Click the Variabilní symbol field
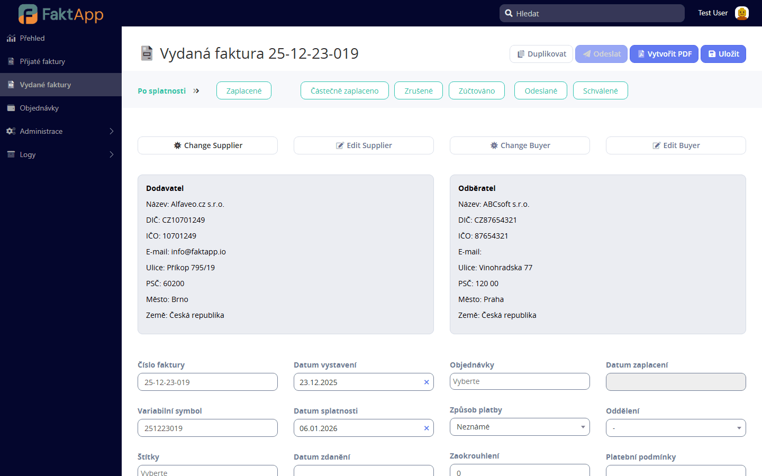This screenshot has width=762, height=476. (x=207, y=428)
